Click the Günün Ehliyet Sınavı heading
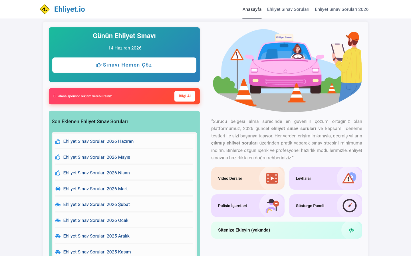The image size is (411, 256). coord(124,36)
